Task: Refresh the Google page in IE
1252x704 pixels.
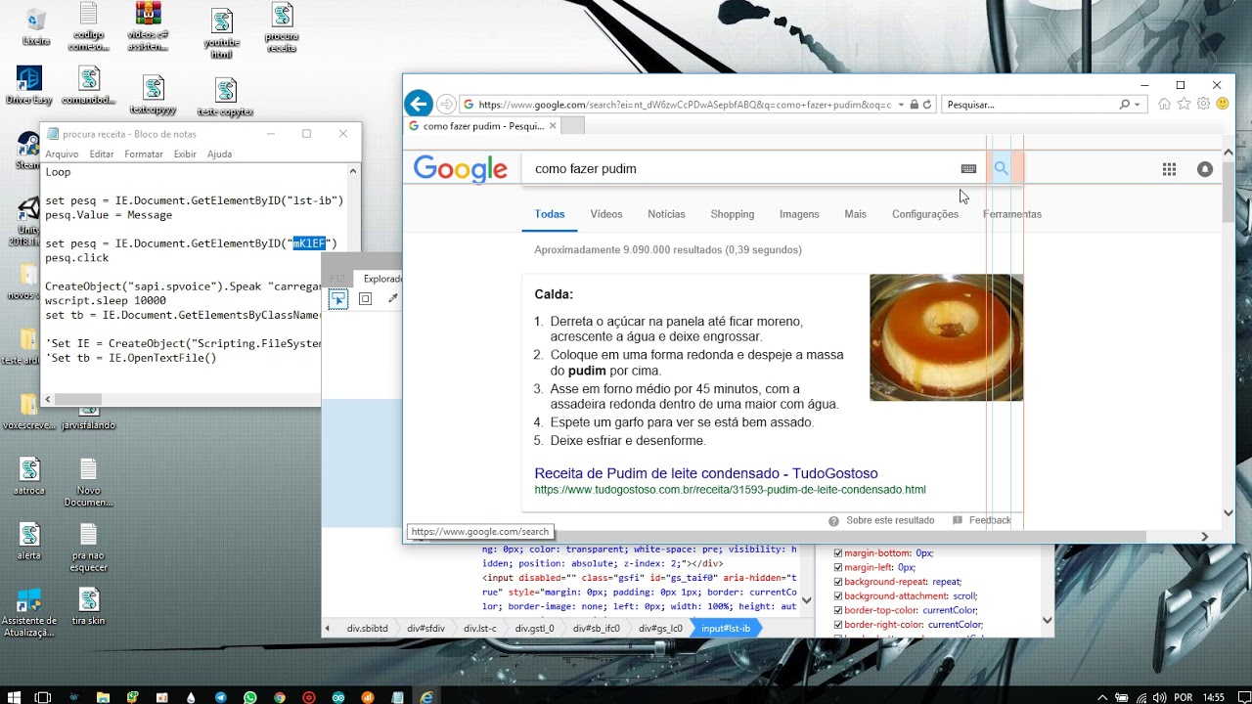Action: 927,105
